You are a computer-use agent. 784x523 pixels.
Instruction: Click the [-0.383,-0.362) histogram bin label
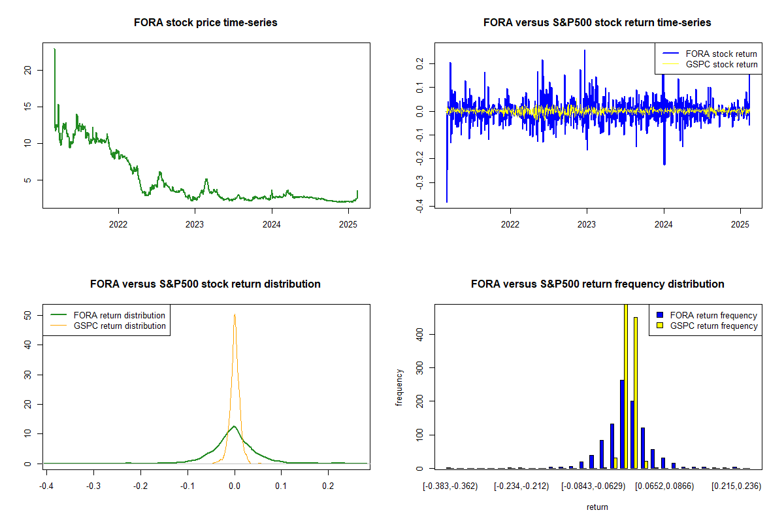click(x=450, y=486)
